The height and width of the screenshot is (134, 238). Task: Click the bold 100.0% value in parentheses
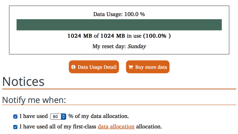(x=157, y=36)
